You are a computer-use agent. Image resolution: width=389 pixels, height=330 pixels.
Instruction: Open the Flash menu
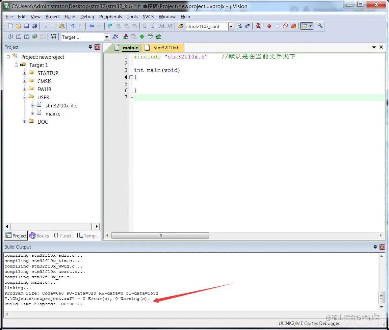click(70, 17)
